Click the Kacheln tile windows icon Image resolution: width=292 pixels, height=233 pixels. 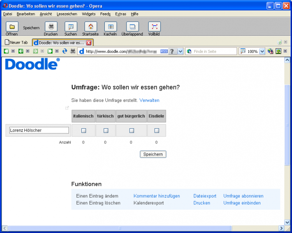click(111, 26)
